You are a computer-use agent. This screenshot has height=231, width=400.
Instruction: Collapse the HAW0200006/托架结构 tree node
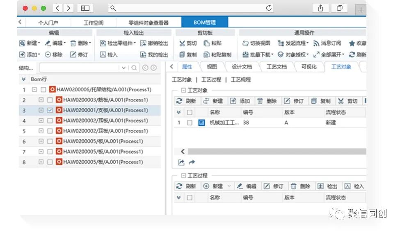click(x=34, y=89)
